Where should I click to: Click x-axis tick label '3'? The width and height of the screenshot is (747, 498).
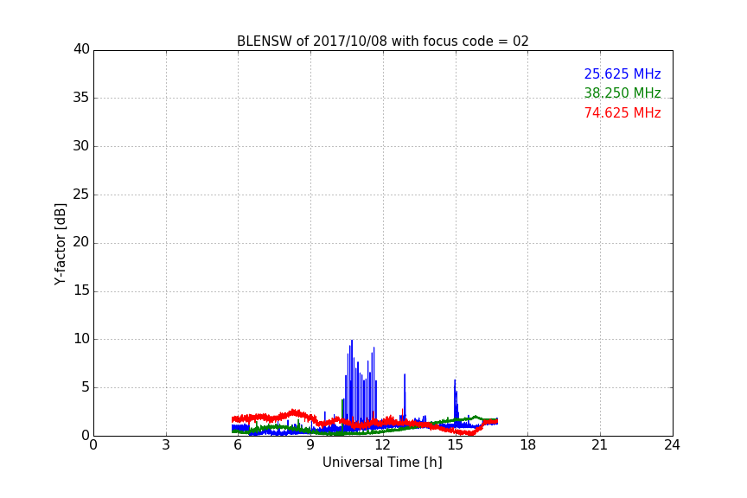(166, 445)
